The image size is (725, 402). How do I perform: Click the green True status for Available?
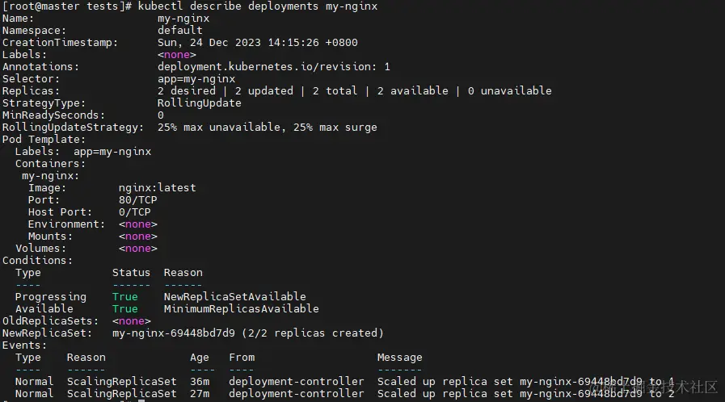(x=124, y=309)
